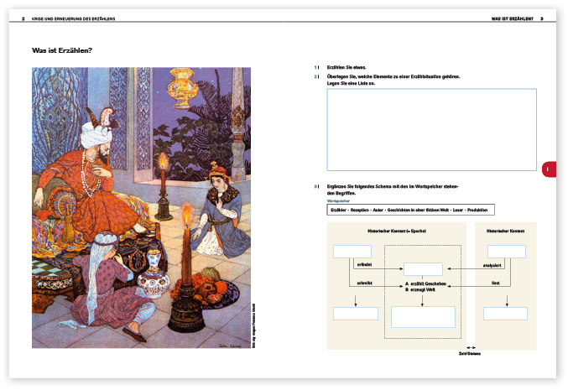The width and height of the screenshot is (568, 390).
Task: Click the 'Zeit/Distanz' label
Action: (x=470, y=355)
